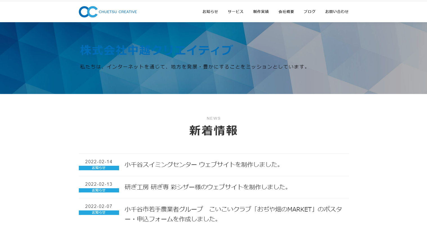Open 会社概要 in the navigation

286,12
